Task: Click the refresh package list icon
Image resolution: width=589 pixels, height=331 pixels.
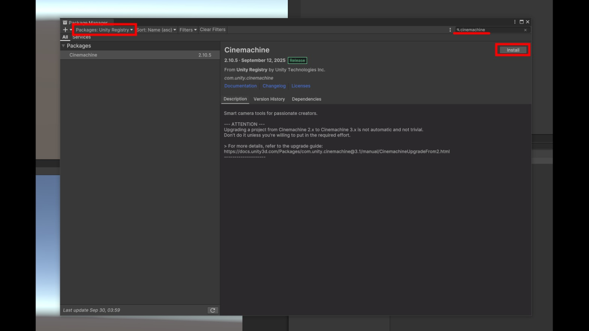Action: (x=213, y=310)
